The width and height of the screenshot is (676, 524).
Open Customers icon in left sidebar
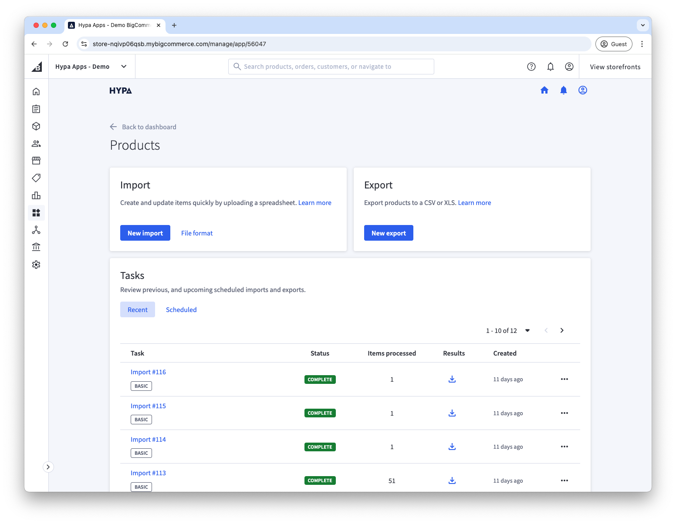click(36, 144)
